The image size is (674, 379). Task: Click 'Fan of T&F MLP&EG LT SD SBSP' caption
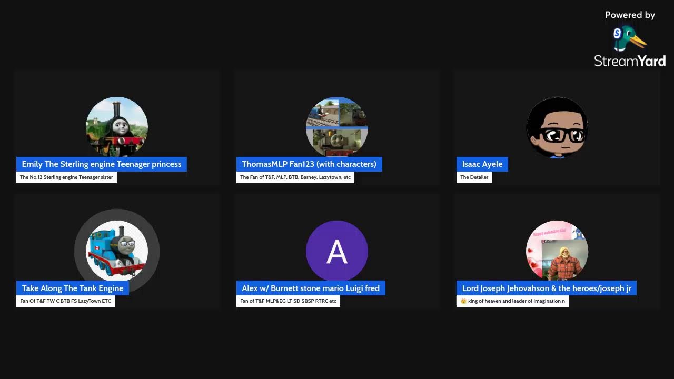click(288, 302)
